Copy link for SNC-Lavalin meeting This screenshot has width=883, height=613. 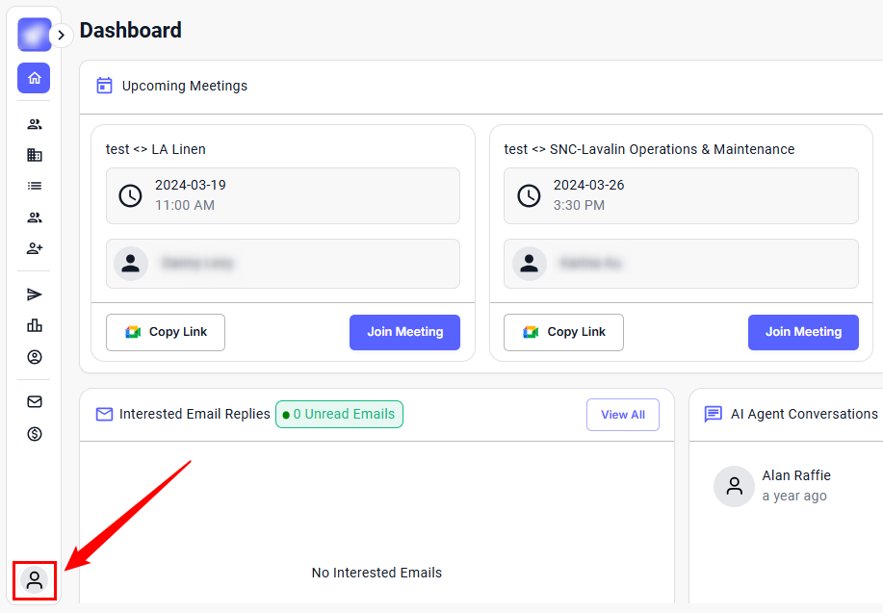coord(563,332)
